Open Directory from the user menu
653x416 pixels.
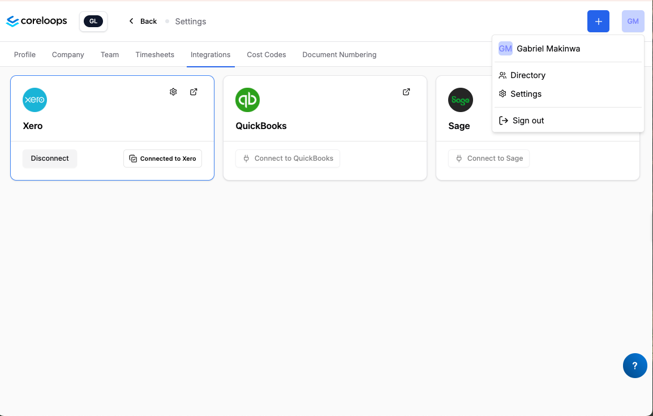[568, 75]
